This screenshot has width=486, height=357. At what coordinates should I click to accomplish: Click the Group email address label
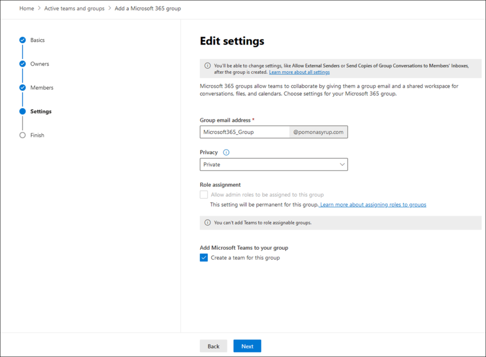(225, 120)
